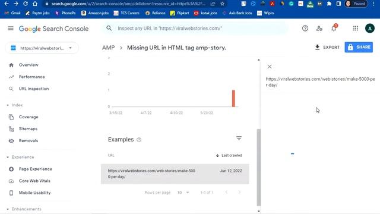Open the users and settings icon
The height and width of the screenshot is (214, 380).
click(x=319, y=29)
